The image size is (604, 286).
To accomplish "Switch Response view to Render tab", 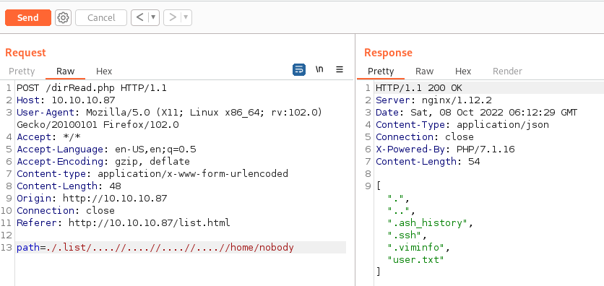I will point(508,71).
